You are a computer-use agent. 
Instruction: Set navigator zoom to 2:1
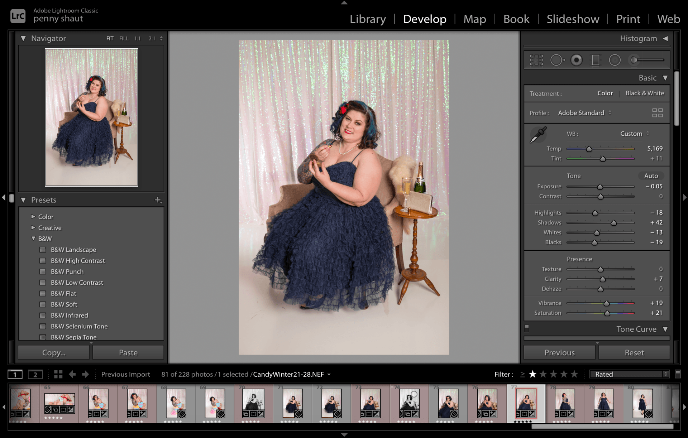152,38
